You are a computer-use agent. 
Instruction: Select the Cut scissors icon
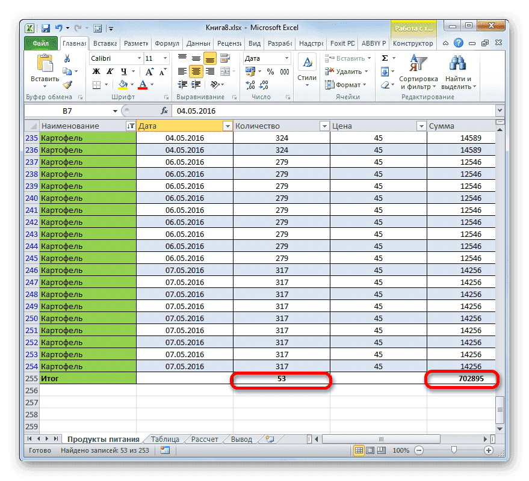pyautogui.click(x=67, y=58)
